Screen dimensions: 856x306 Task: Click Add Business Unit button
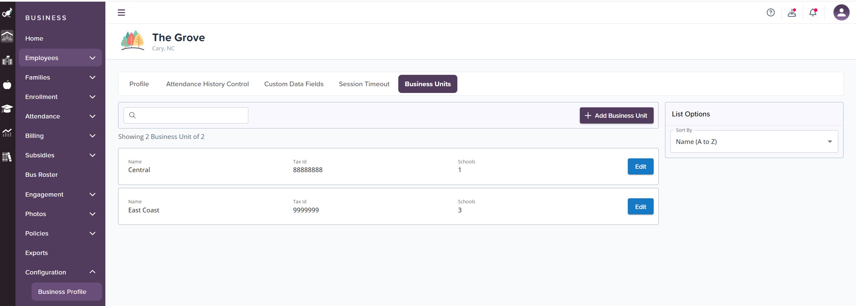click(616, 115)
